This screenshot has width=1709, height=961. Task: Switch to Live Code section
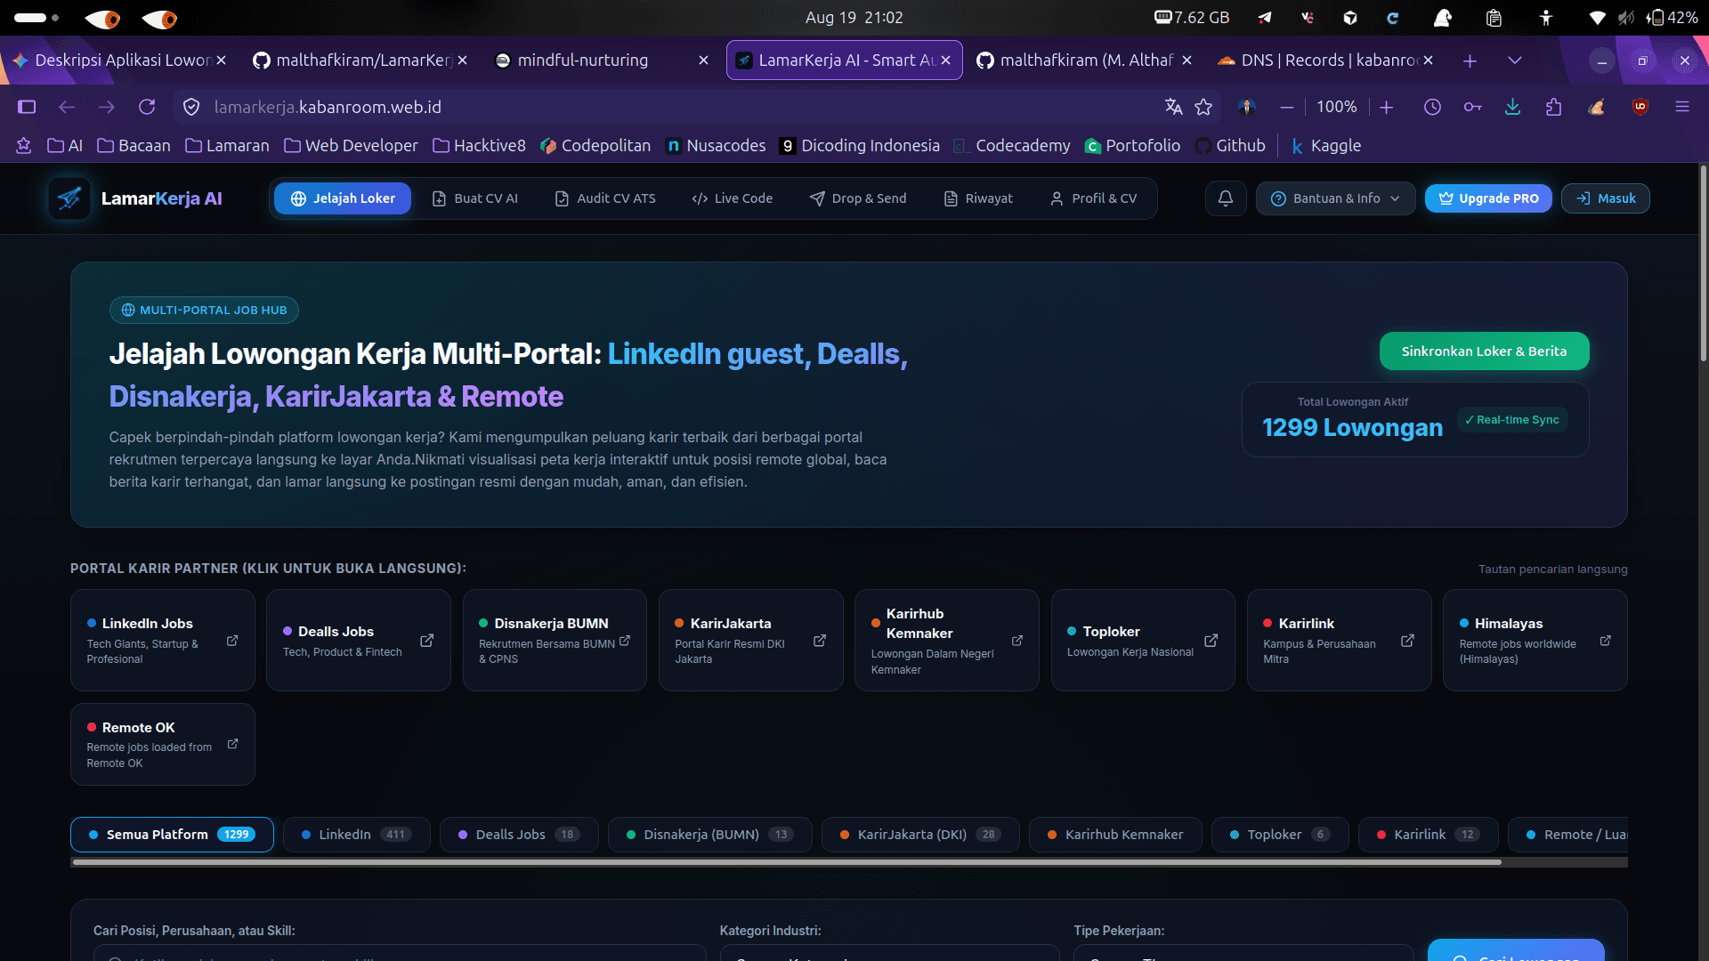(732, 198)
